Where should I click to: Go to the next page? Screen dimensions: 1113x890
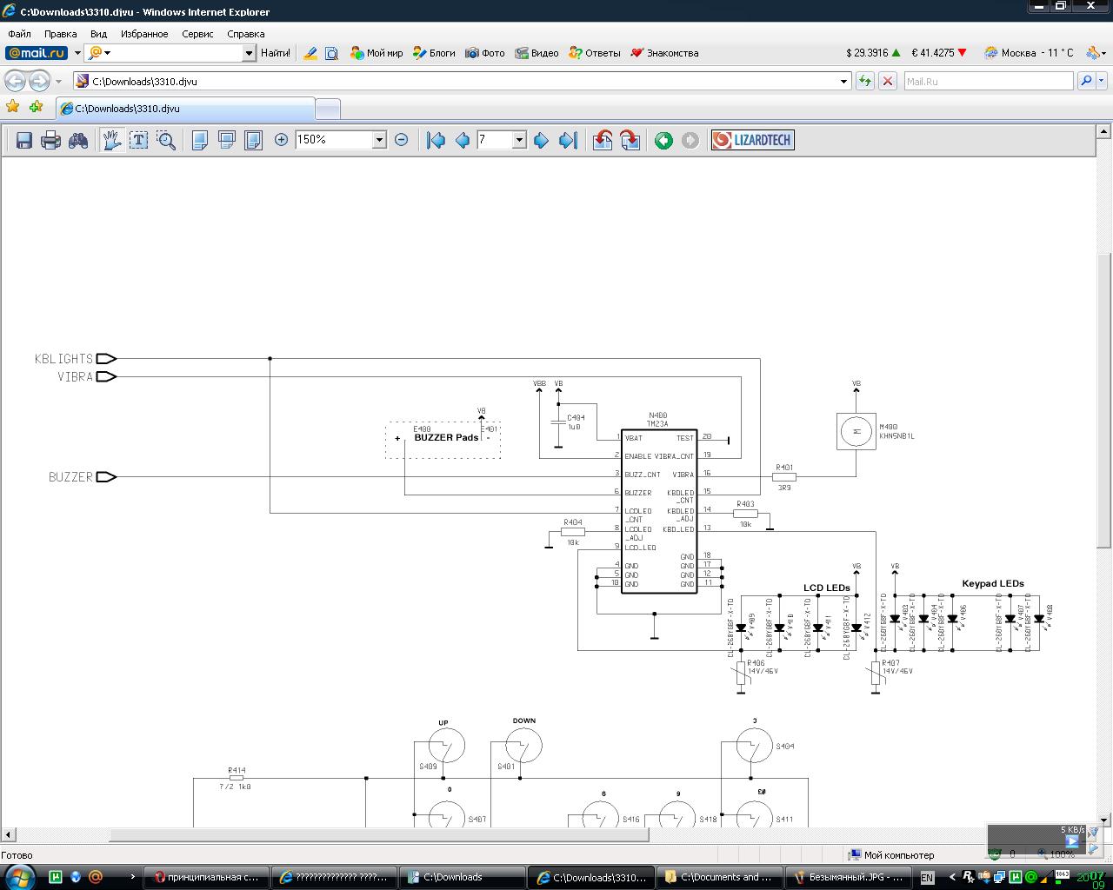[x=542, y=140]
